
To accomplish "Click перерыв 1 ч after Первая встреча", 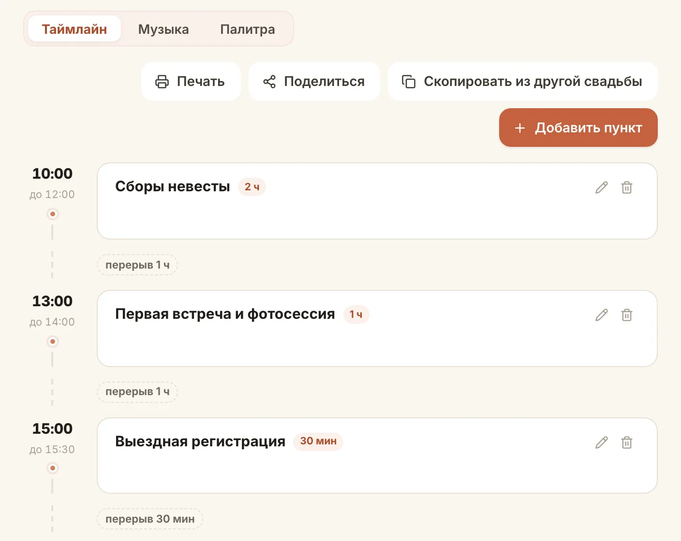I will (x=137, y=392).
